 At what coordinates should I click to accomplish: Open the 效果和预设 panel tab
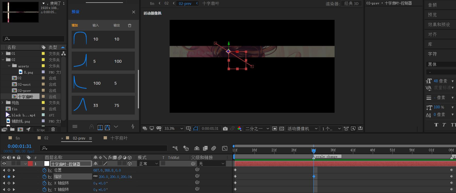439,25
